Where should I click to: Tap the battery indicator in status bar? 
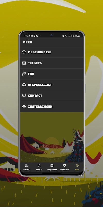point(76,36)
